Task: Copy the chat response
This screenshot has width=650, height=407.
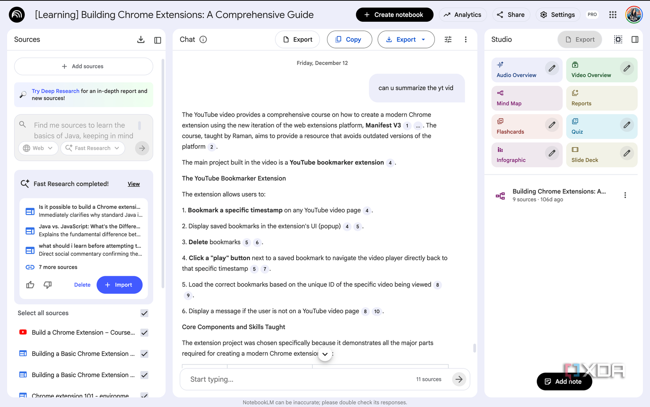Action: (349, 39)
